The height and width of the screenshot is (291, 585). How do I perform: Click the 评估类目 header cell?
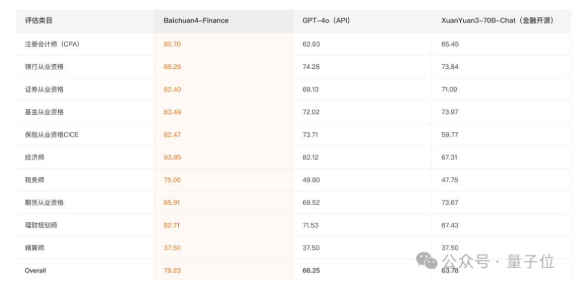(39, 21)
